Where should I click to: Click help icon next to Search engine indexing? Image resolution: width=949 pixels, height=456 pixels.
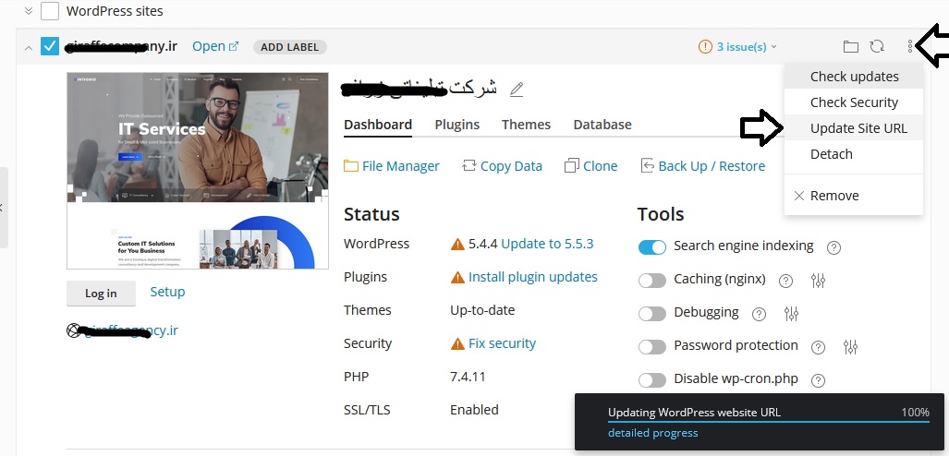(833, 247)
